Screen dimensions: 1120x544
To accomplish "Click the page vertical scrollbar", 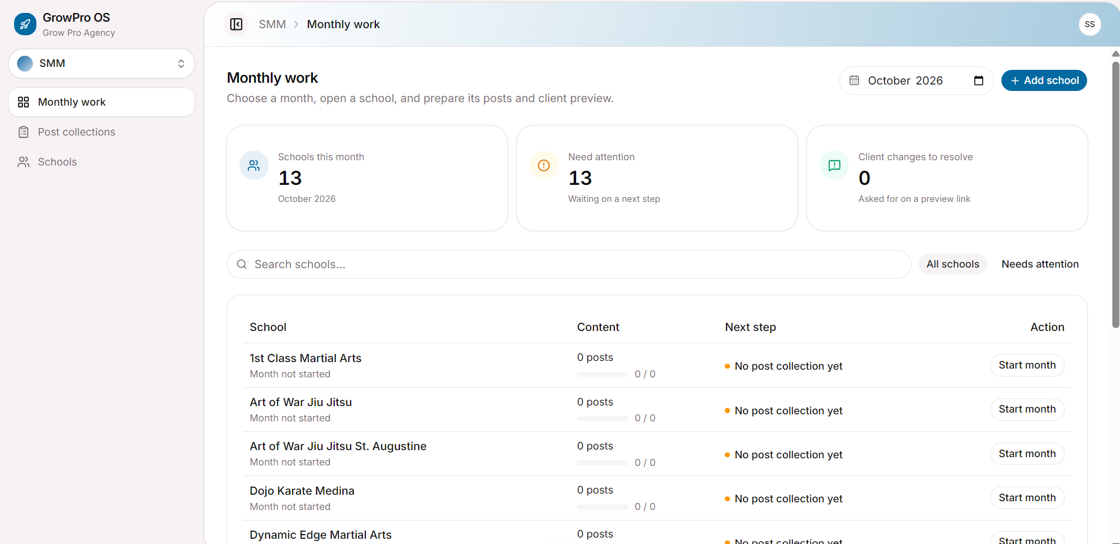I will click(1115, 194).
